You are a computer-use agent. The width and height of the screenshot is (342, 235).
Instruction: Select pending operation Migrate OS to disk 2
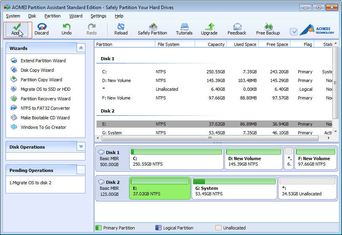click(x=30, y=183)
